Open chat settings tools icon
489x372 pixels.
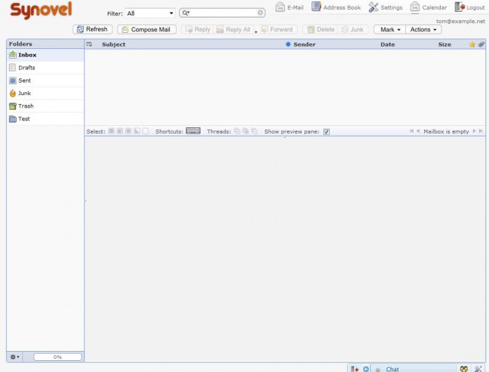478,369
